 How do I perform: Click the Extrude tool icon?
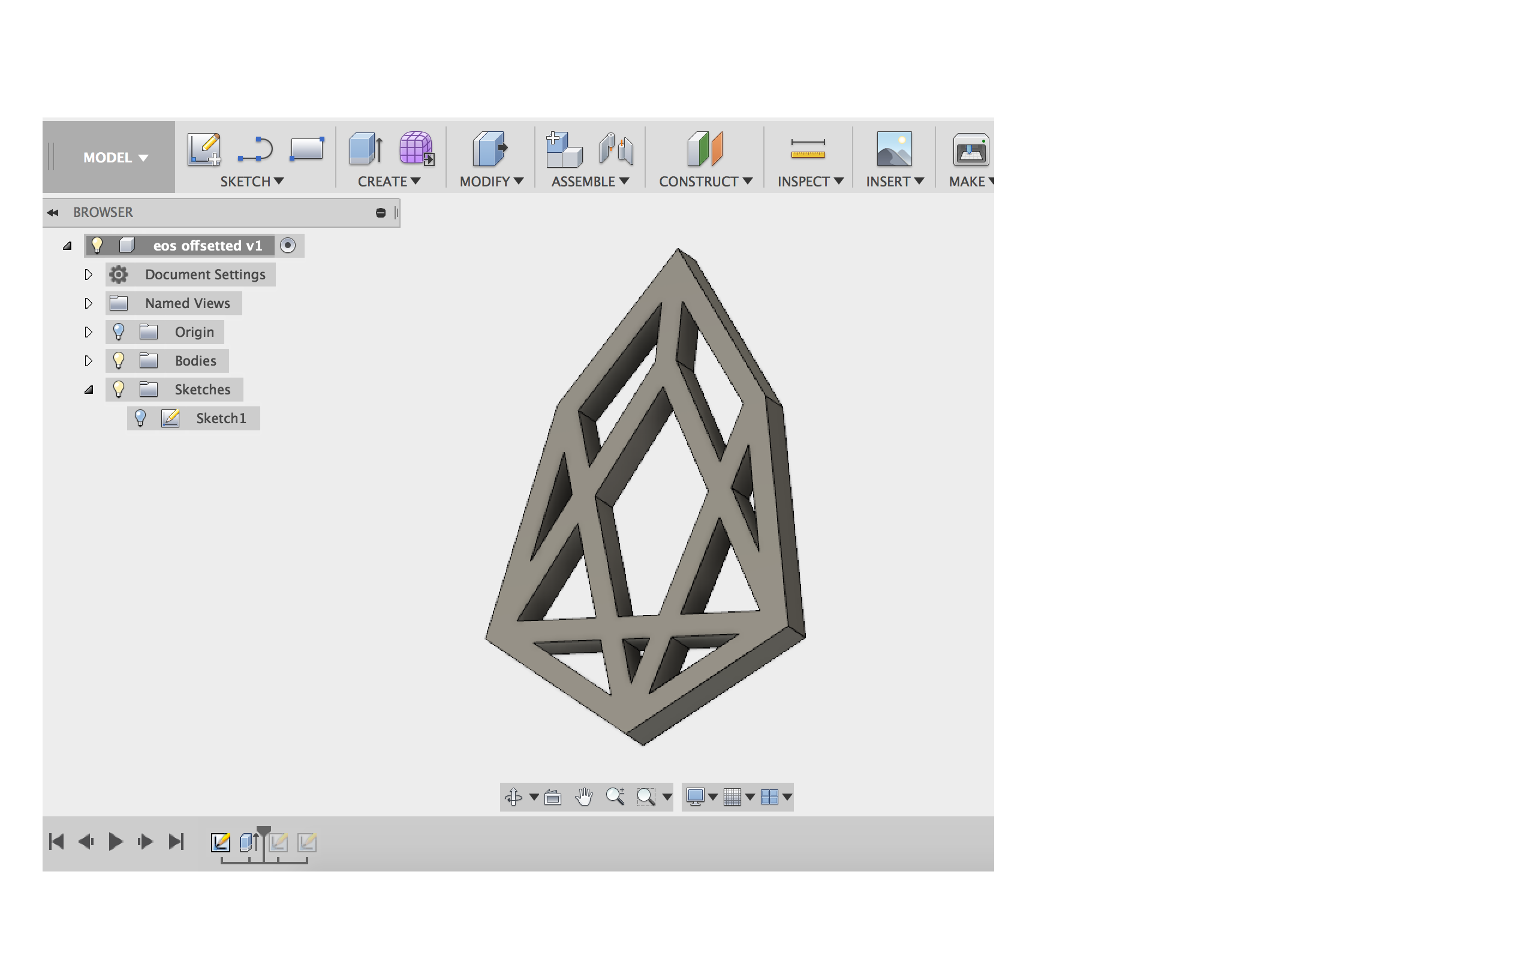pos(366,149)
